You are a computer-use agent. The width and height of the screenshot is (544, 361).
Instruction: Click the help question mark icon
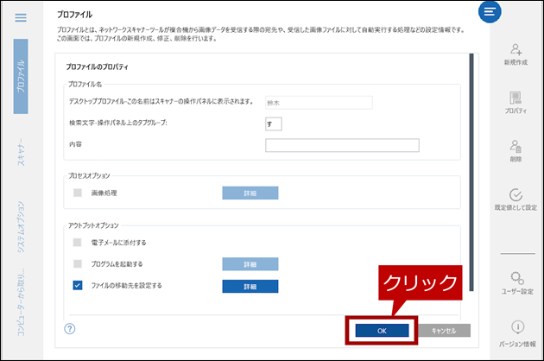point(70,329)
